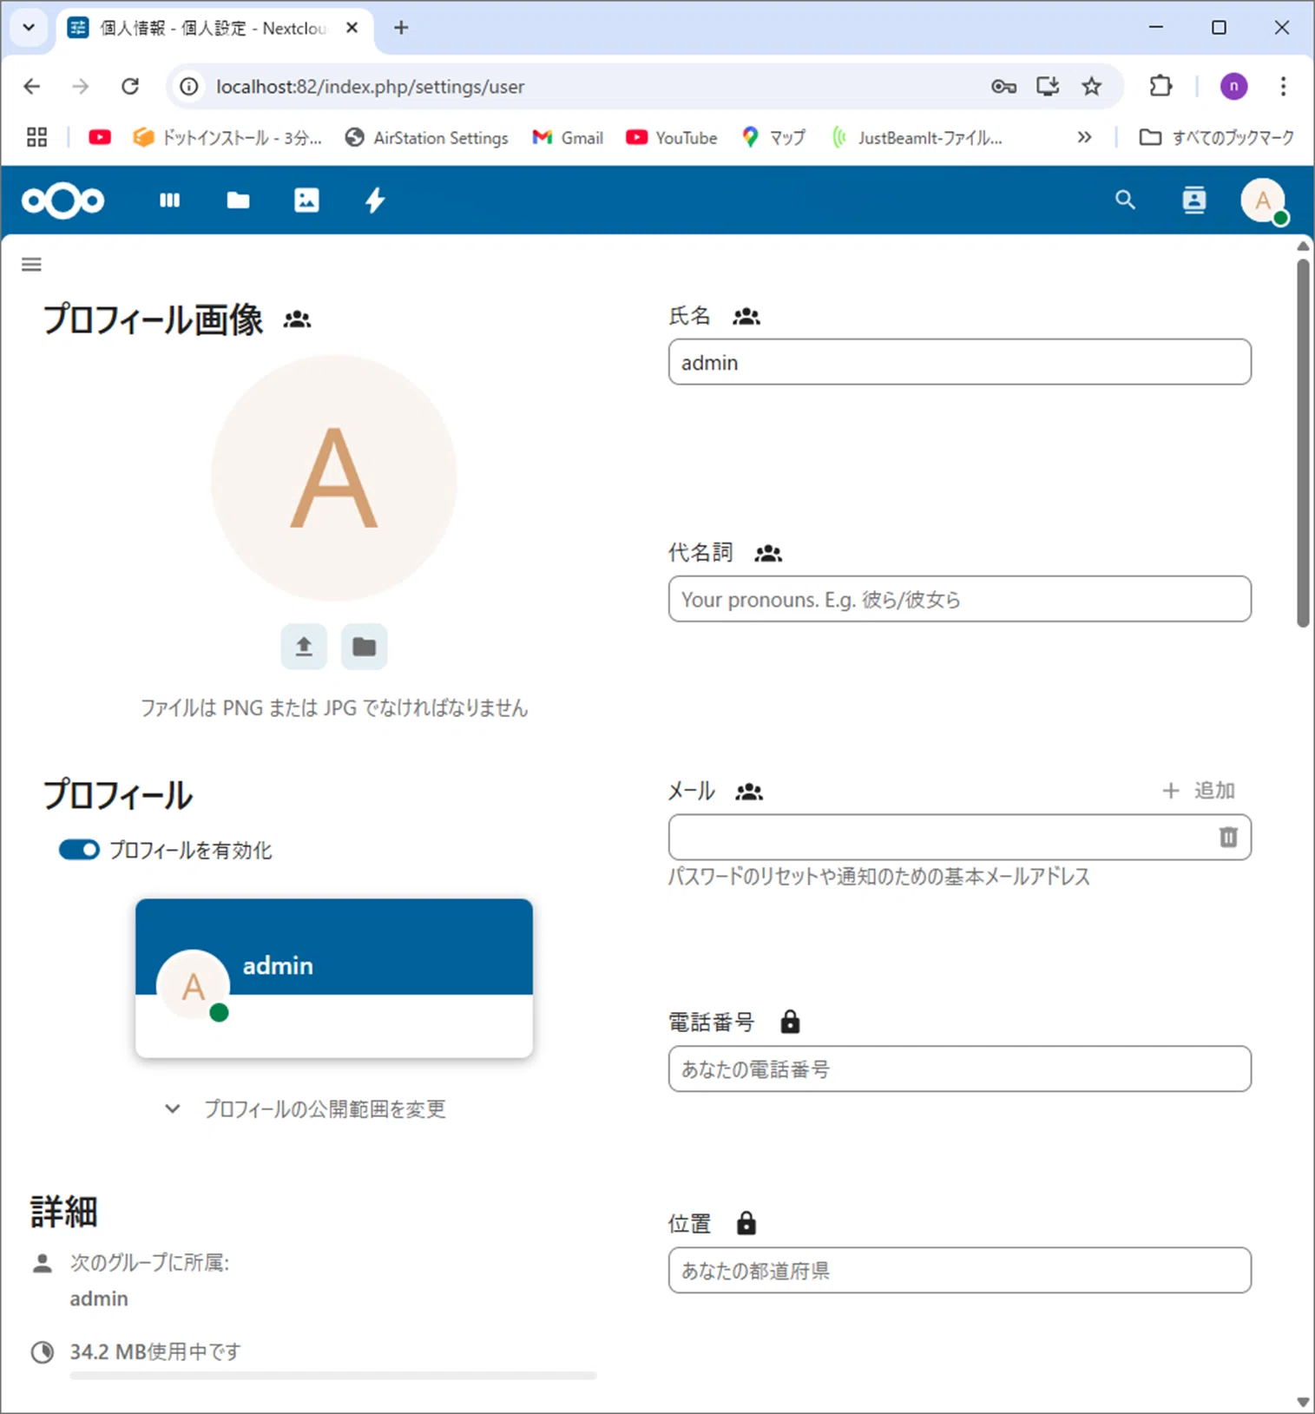The width and height of the screenshot is (1315, 1414).
Task: Open すべてのブックマーク folder
Action: (1216, 137)
